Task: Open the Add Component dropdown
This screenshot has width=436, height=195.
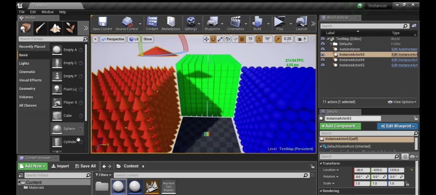Action: tap(340, 126)
